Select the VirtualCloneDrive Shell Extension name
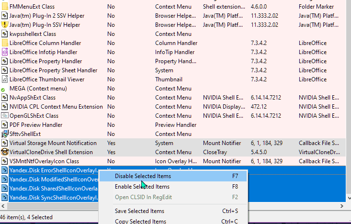This screenshot has height=224, width=351. [x=51, y=152]
